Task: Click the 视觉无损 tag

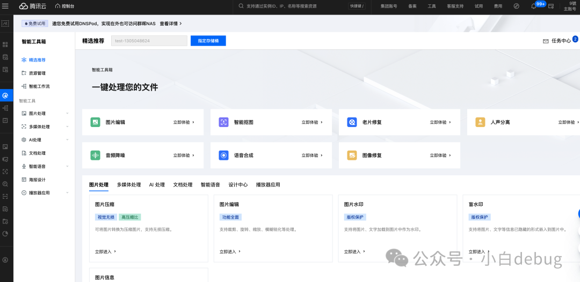Action: (x=106, y=217)
